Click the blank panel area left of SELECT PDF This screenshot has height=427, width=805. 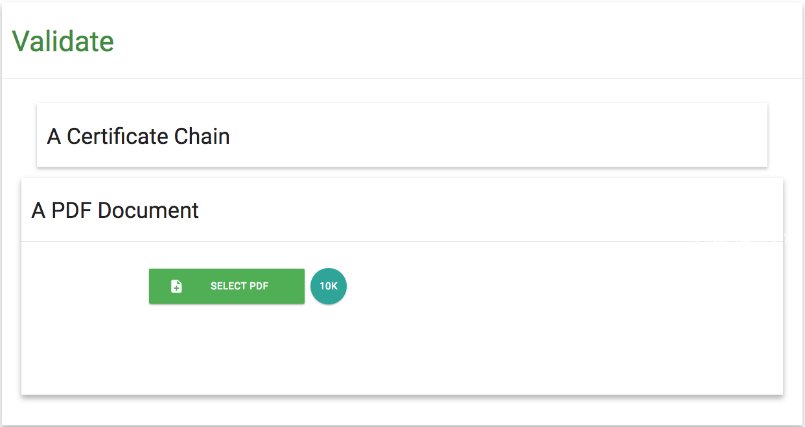tap(84, 286)
